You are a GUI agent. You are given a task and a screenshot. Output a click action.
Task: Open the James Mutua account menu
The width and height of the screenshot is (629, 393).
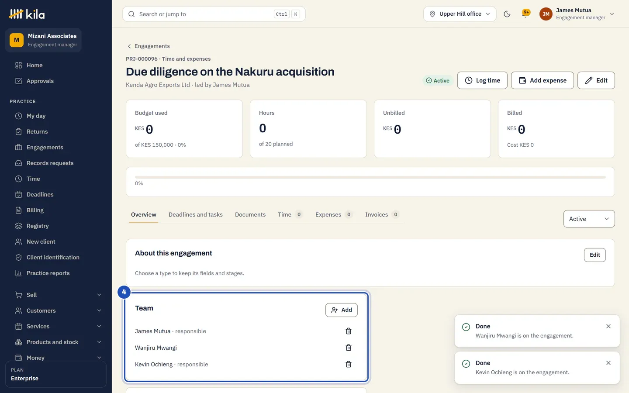pos(577,14)
